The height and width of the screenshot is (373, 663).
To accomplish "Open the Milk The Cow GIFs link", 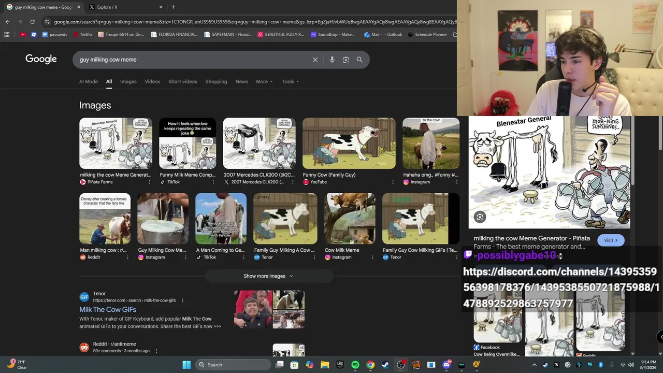I will (x=108, y=309).
